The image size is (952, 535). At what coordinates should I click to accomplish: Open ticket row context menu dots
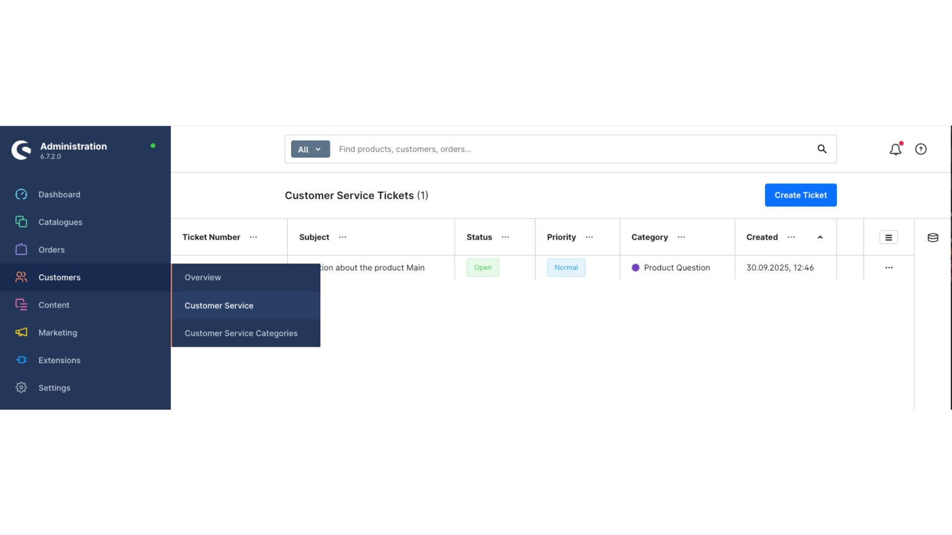click(x=889, y=267)
